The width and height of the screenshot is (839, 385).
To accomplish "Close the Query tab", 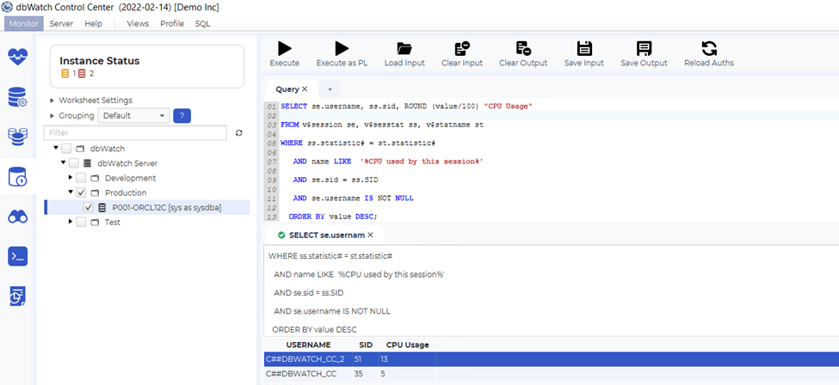I will coord(305,89).
